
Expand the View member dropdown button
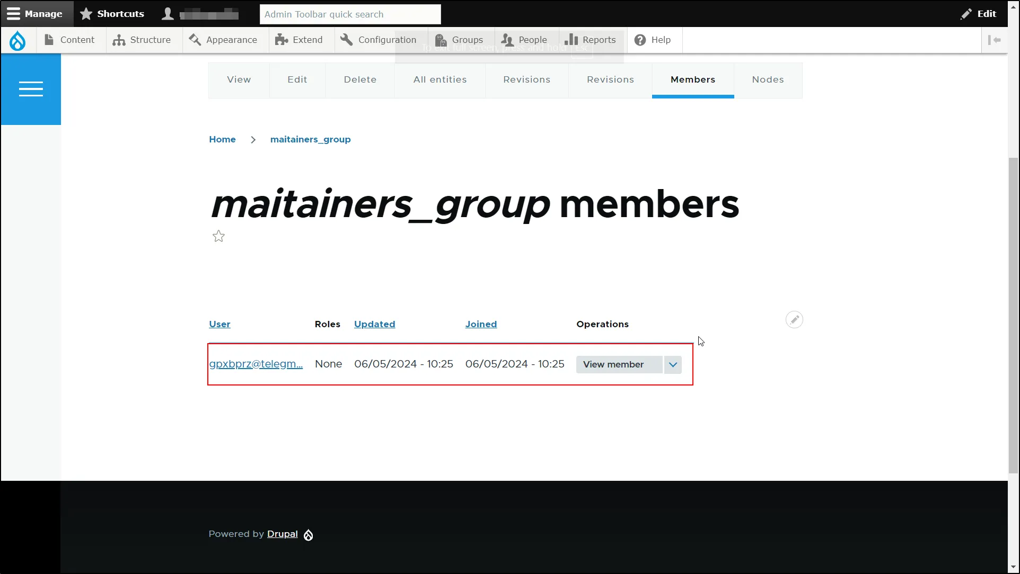pos(673,364)
